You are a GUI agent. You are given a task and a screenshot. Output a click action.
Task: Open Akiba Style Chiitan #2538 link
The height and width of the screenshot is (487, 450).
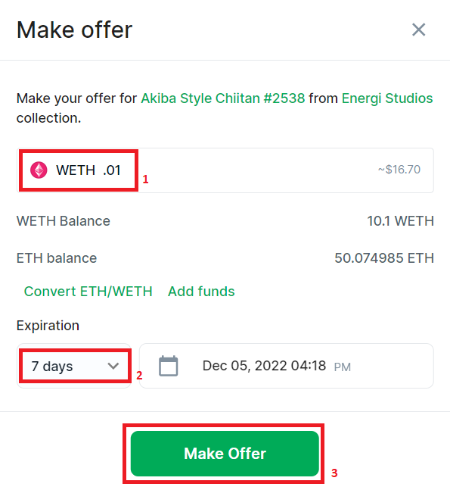pyautogui.click(x=223, y=98)
